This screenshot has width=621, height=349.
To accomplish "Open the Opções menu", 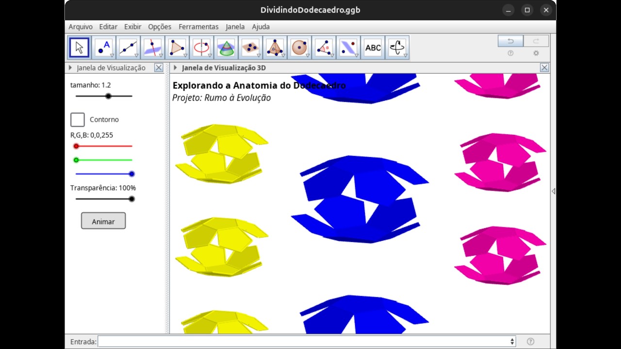I will [160, 27].
